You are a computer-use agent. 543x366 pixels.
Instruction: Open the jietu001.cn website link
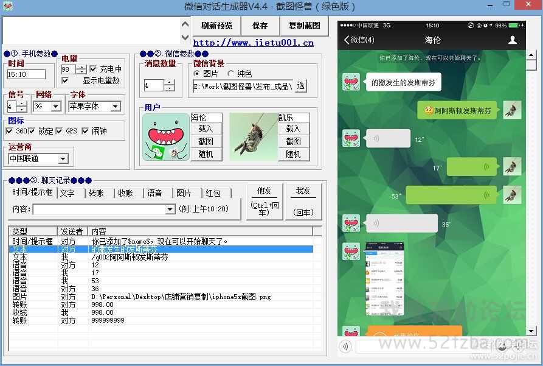click(253, 43)
